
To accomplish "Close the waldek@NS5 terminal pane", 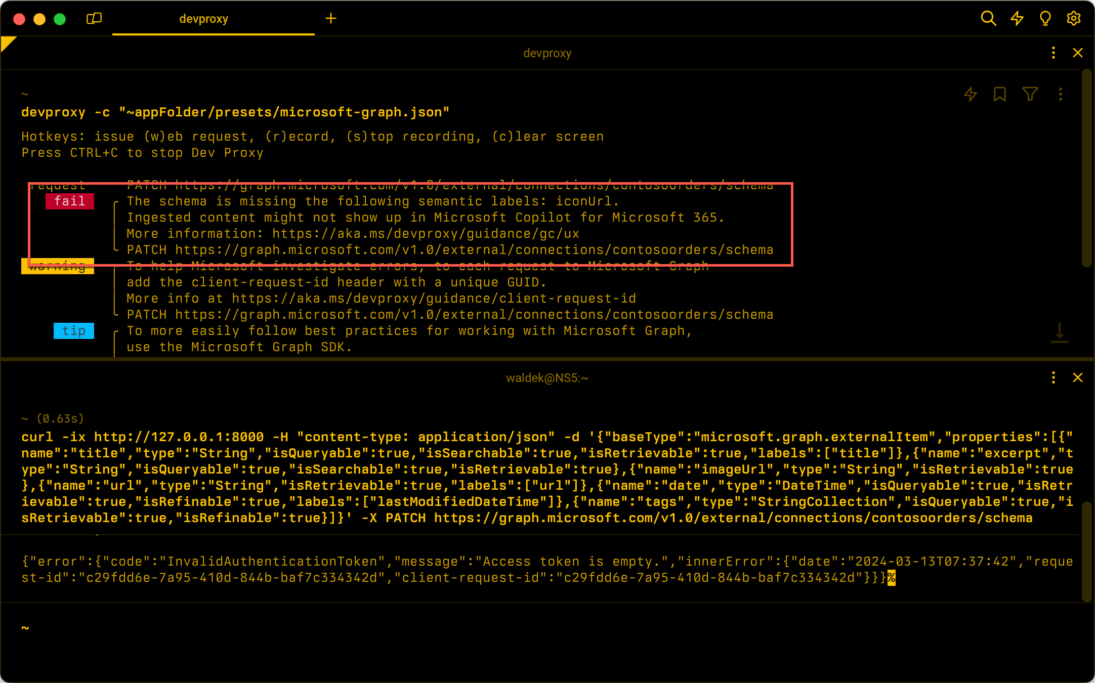I will point(1077,377).
